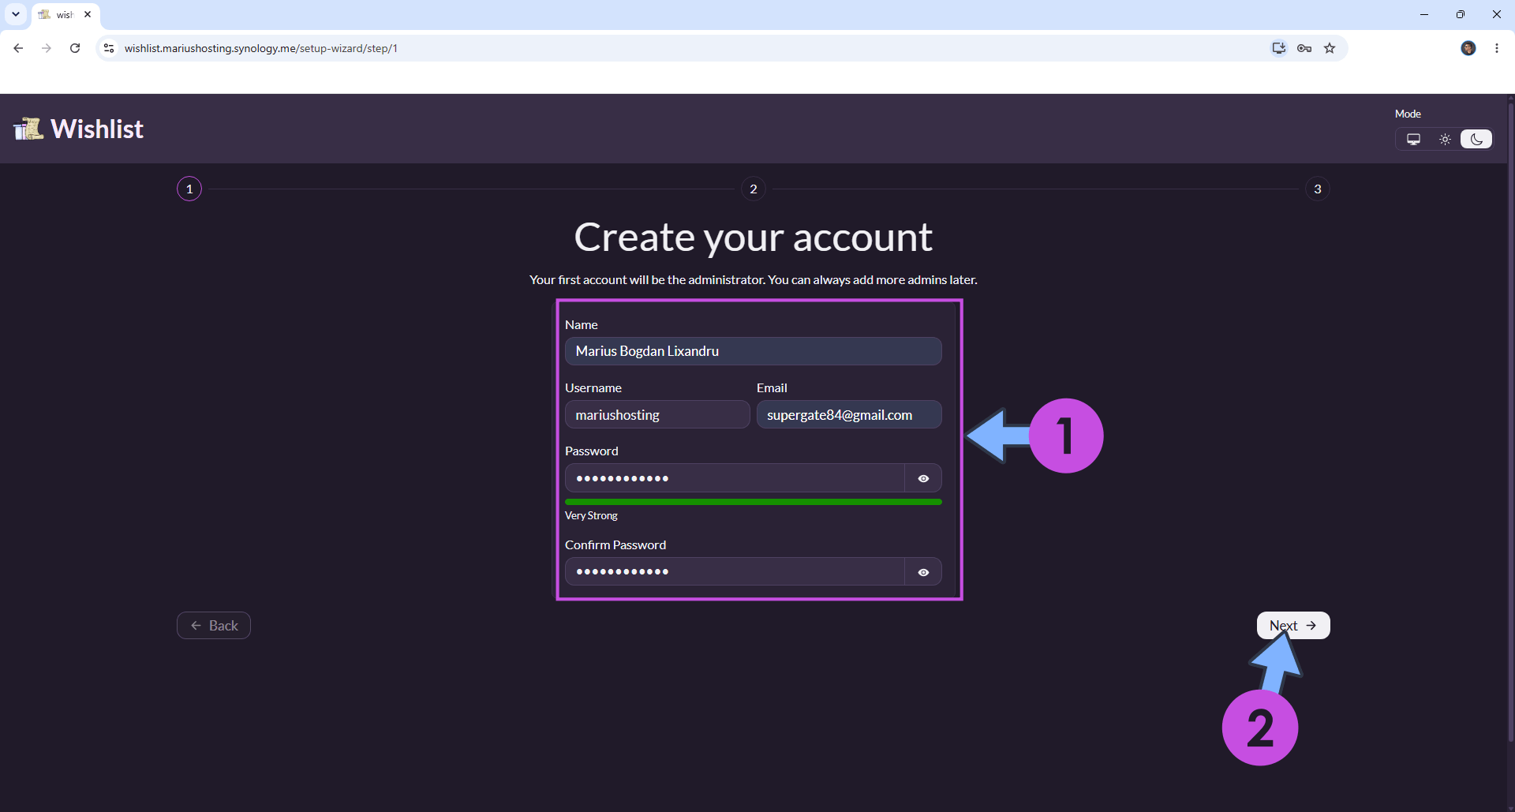Select dark mode moon icon

point(1476,140)
